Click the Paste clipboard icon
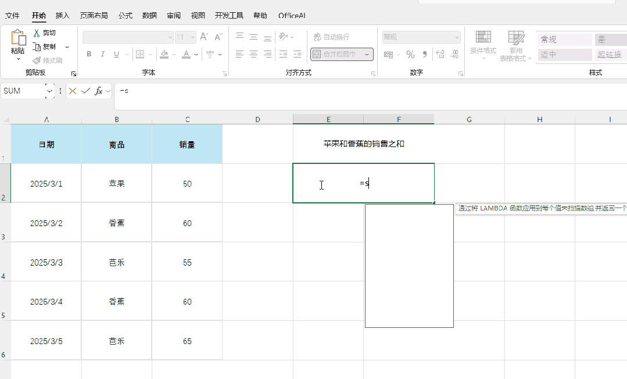The image size is (627, 379). click(18, 38)
